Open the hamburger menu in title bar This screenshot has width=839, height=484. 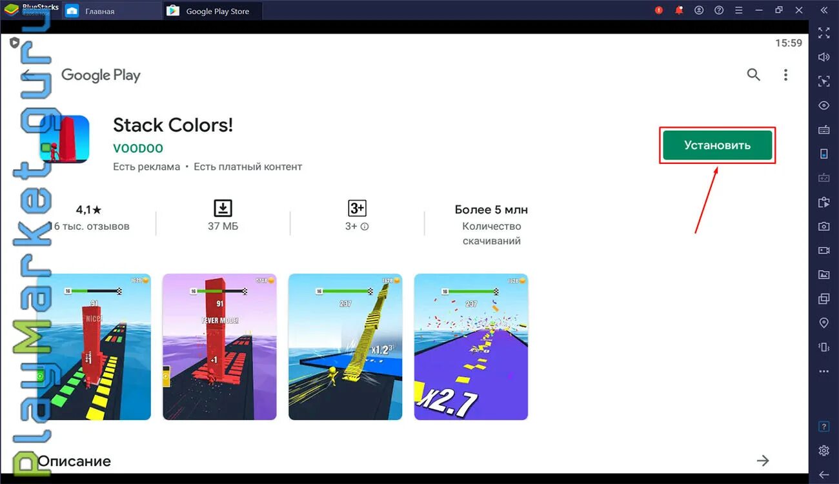point(739,10)
